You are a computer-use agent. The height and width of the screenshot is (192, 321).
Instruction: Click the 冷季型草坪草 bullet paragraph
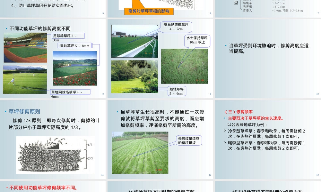tap(266, 134)
